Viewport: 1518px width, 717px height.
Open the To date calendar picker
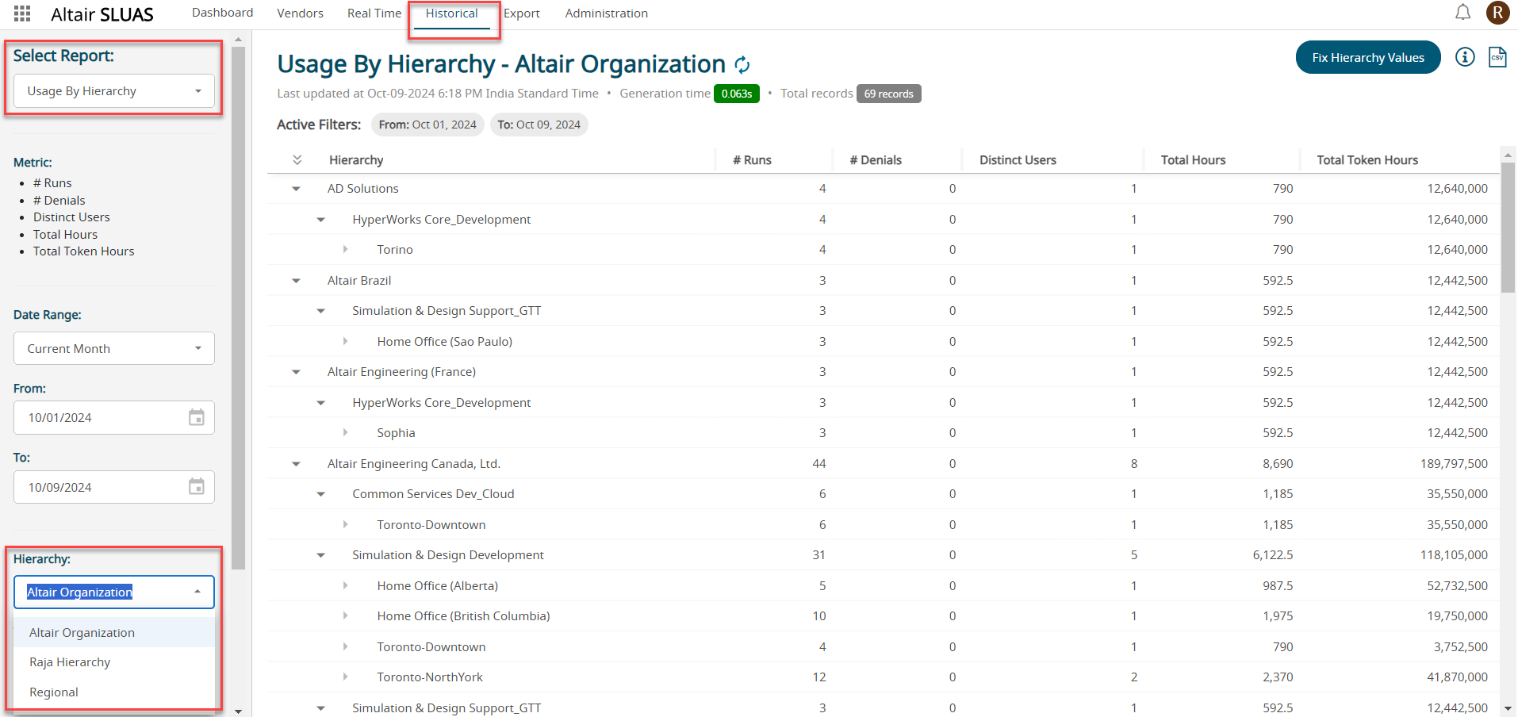click(x=197, y=487)
